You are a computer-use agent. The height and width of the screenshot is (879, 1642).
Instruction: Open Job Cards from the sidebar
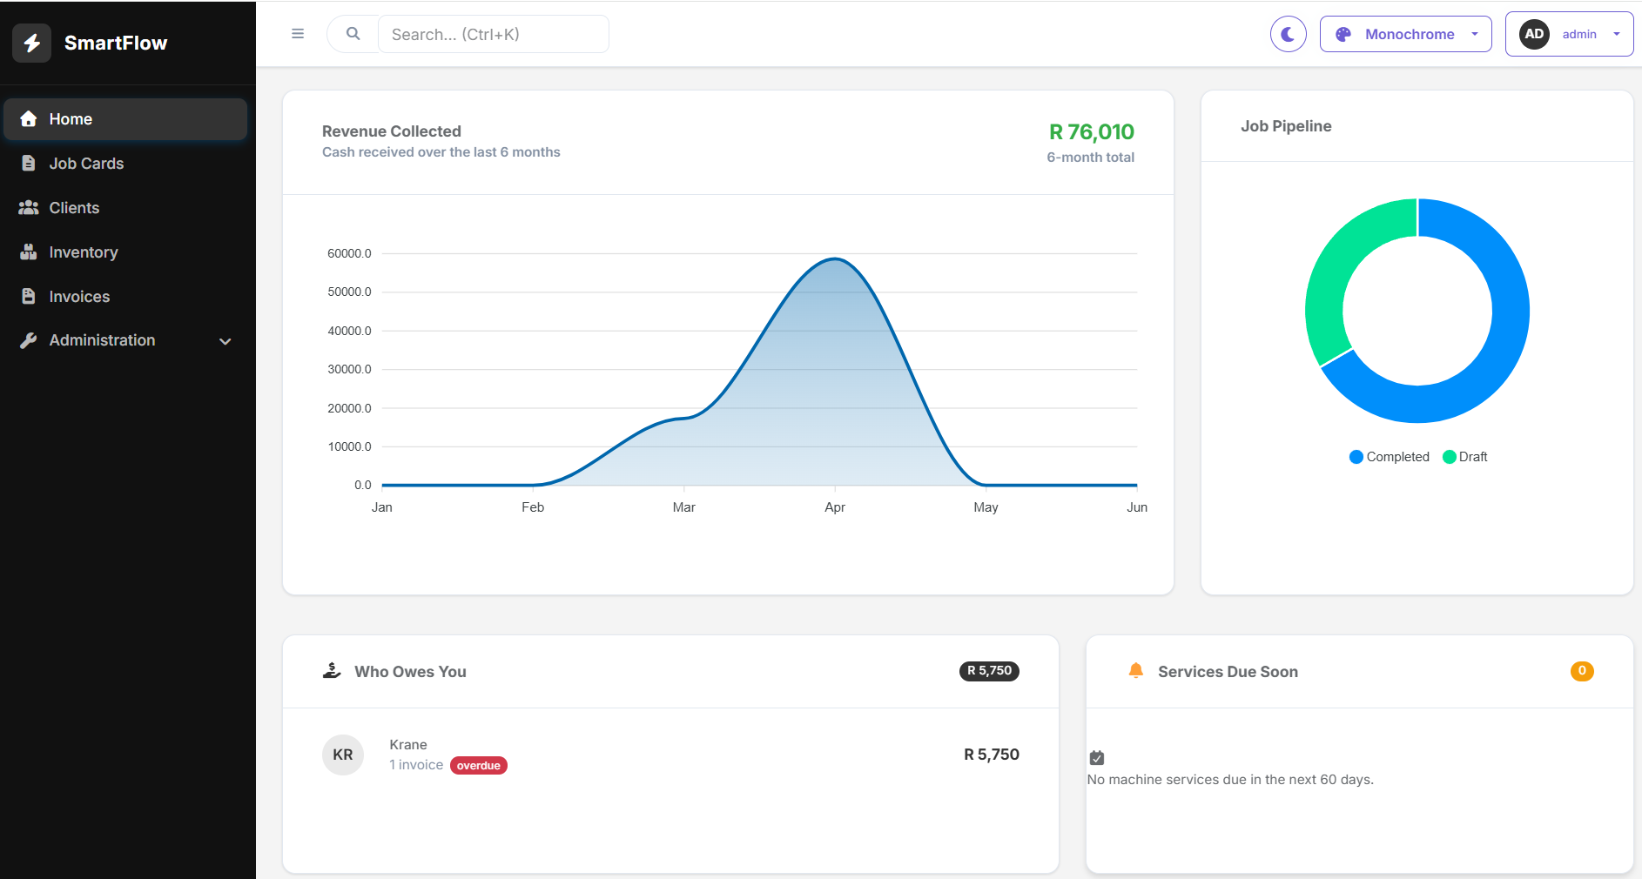[125, 164]
